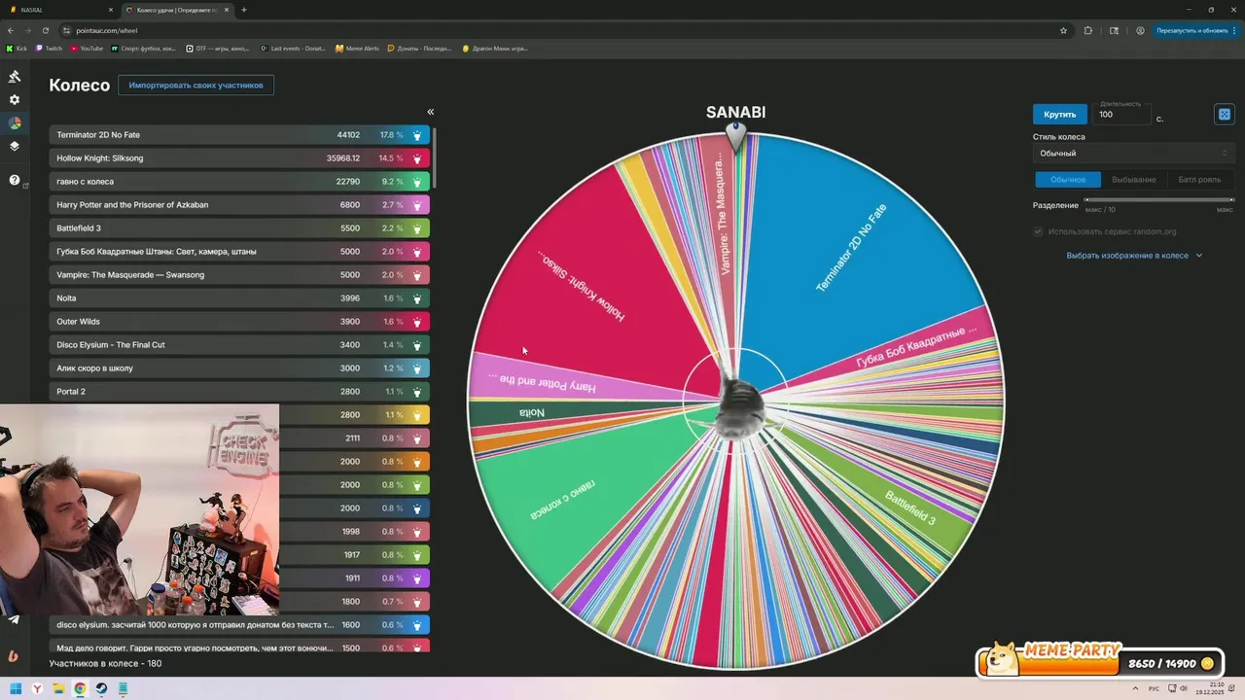This screenshot has height=700, width=1245.
Task: Select the Обычное wheel mode
Action: [1067, 180]
